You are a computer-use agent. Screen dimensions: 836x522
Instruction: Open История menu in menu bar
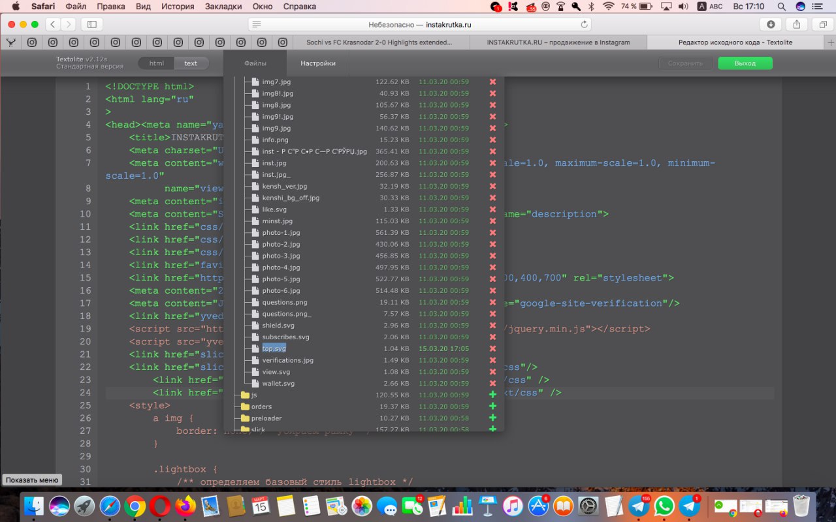point(178,7)
